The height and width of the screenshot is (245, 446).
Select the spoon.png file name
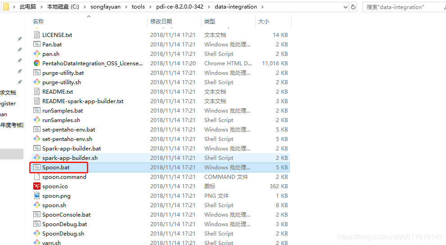[56, 196]
